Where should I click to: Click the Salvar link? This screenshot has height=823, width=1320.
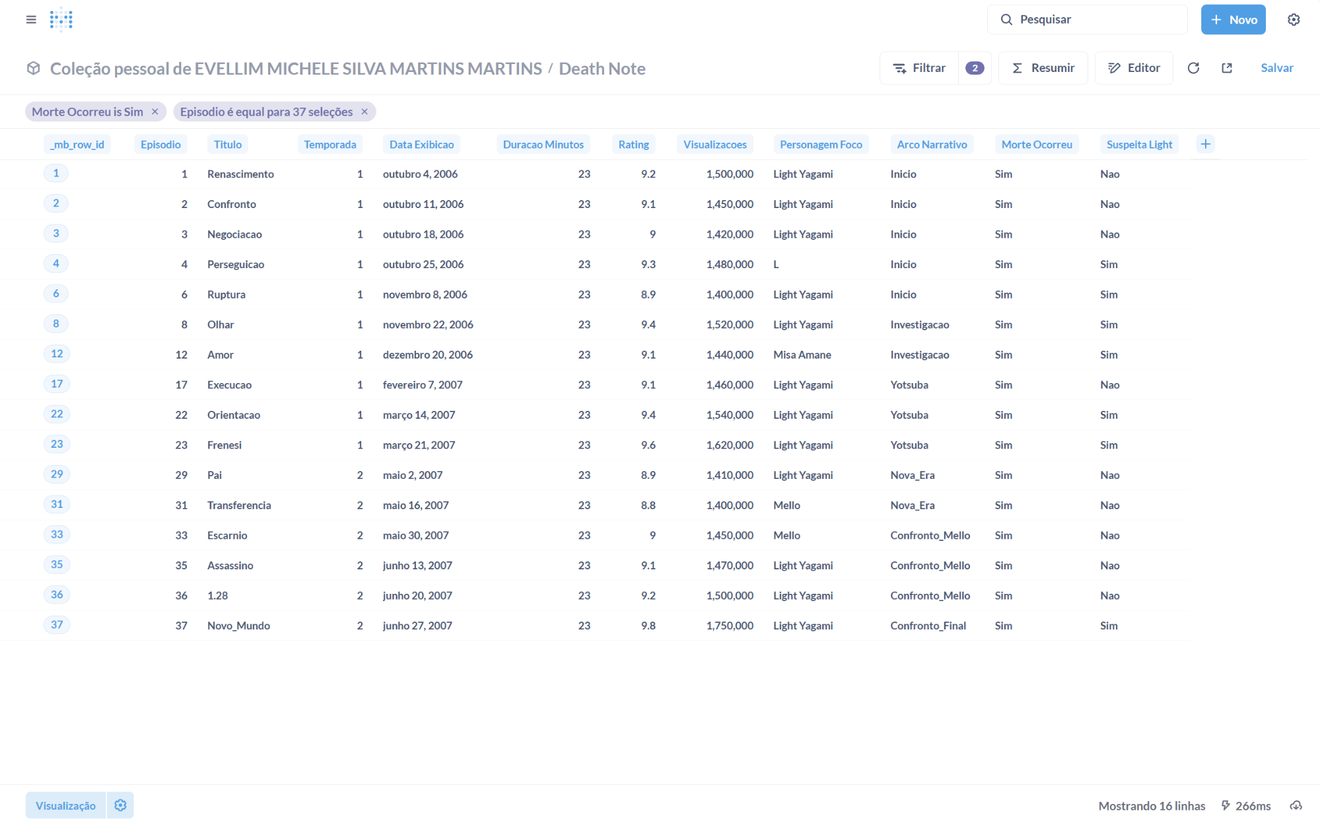1276,68
